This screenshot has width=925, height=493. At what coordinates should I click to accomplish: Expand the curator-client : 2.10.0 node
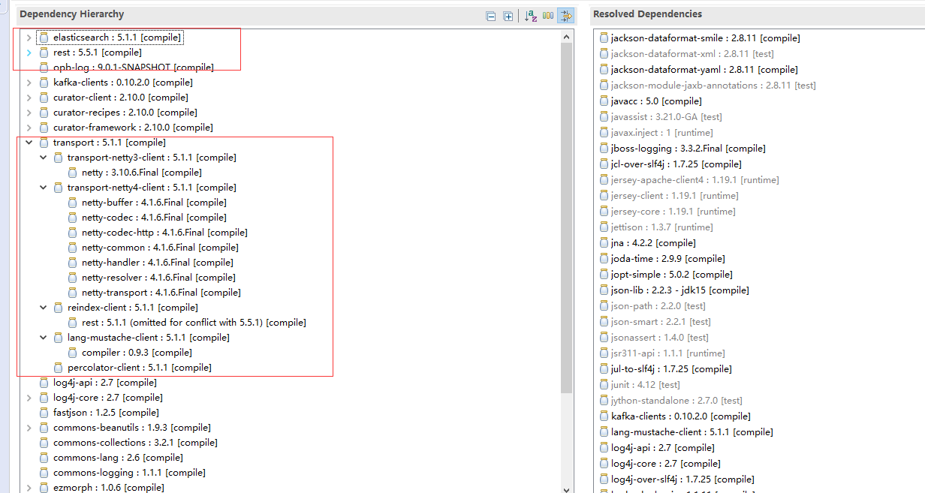pyautogui.click(x=29, y=98)
